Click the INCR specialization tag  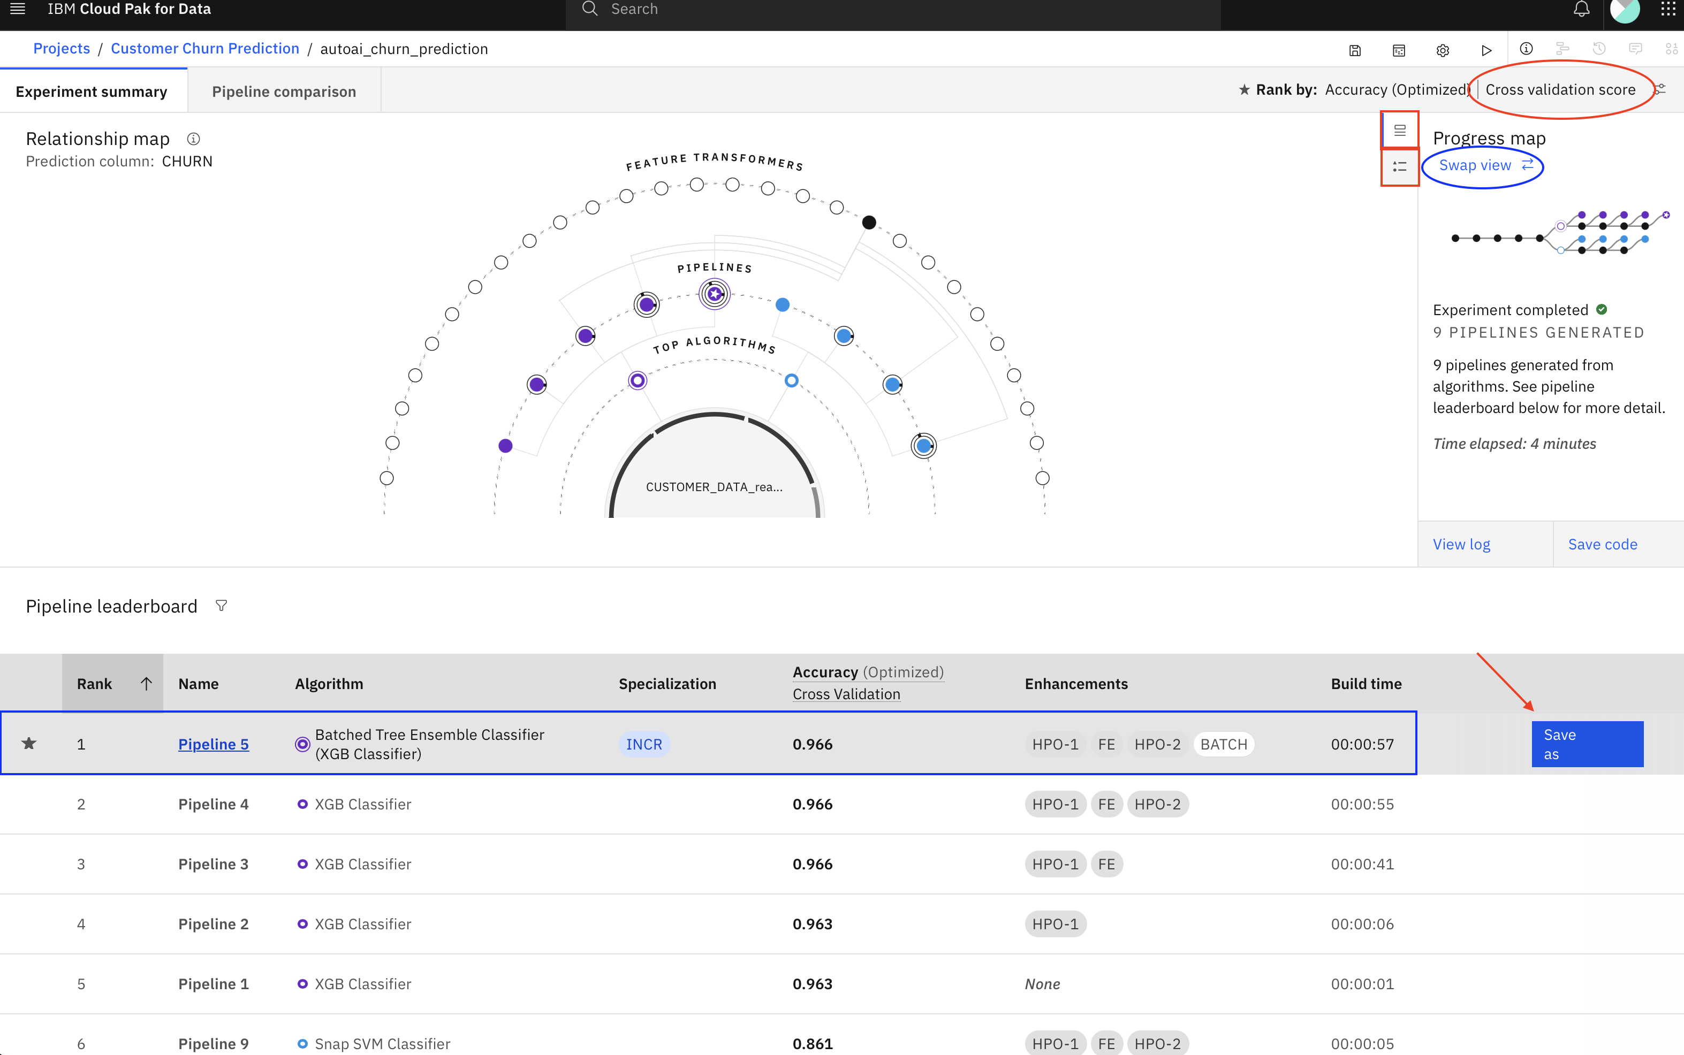644,744
